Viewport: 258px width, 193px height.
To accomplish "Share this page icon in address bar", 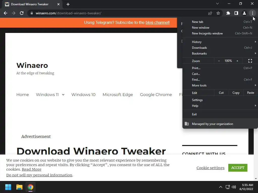I will (x=210, y=13).
